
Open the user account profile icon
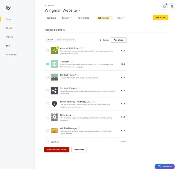(172, 6)
